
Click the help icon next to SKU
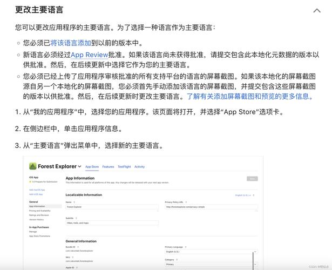[x=73, y=257]
